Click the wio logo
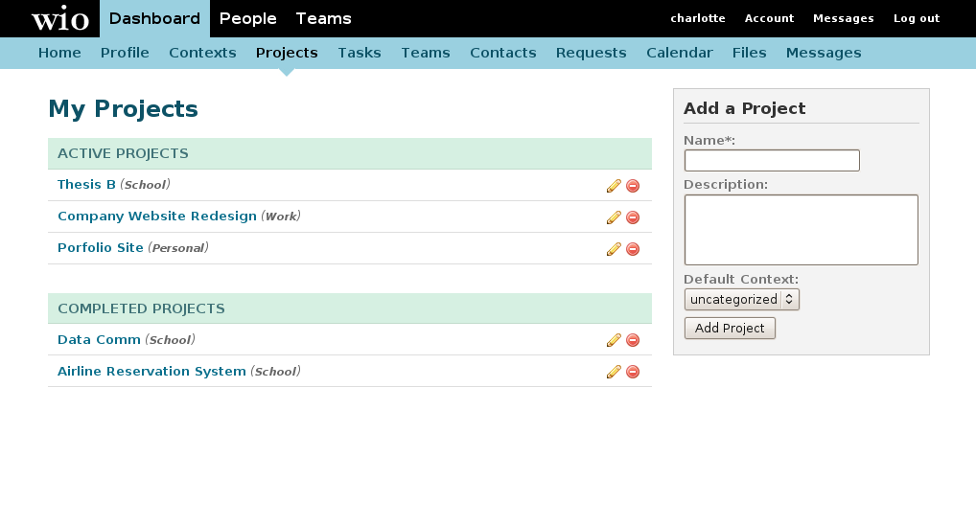 [60, 18]
